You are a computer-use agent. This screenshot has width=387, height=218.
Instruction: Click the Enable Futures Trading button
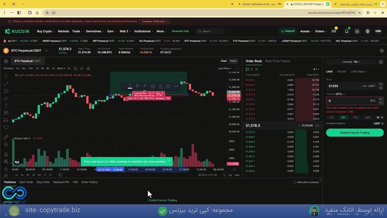[x=355, y=133]
